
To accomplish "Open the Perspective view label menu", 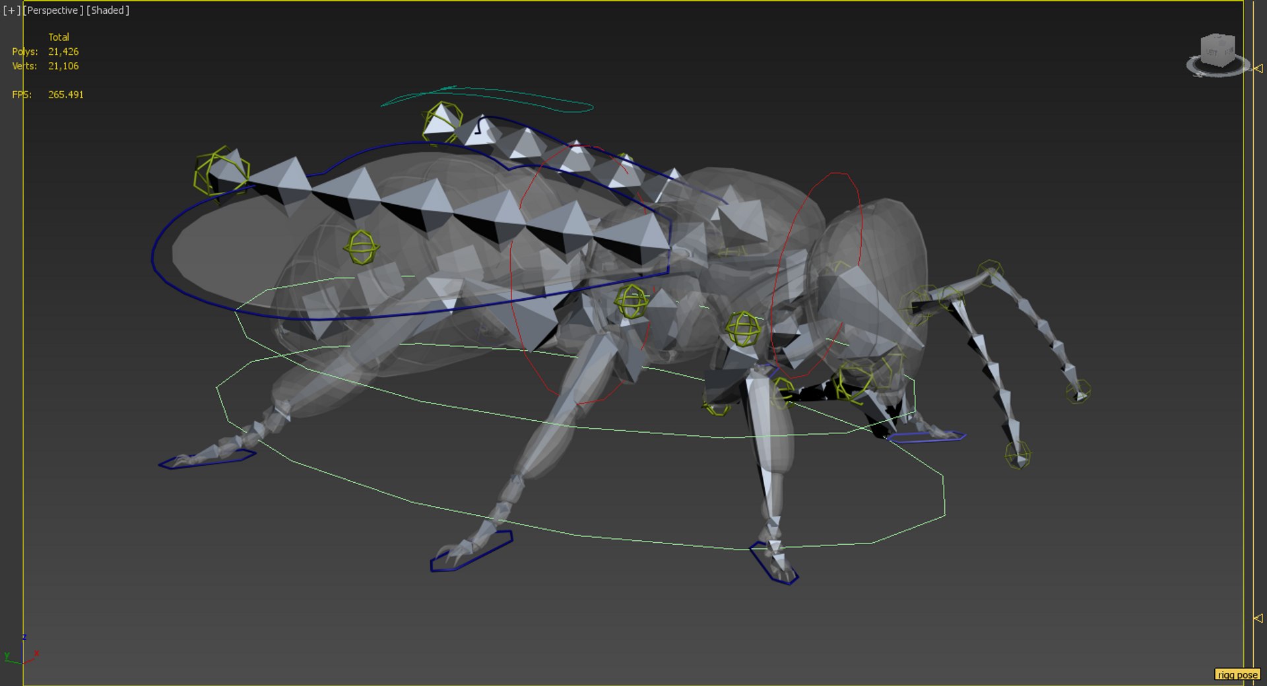I will point(53,11).
